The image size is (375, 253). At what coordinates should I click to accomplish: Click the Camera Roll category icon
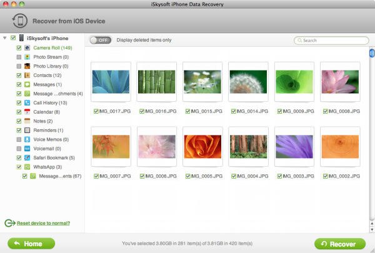coord(27,48)
